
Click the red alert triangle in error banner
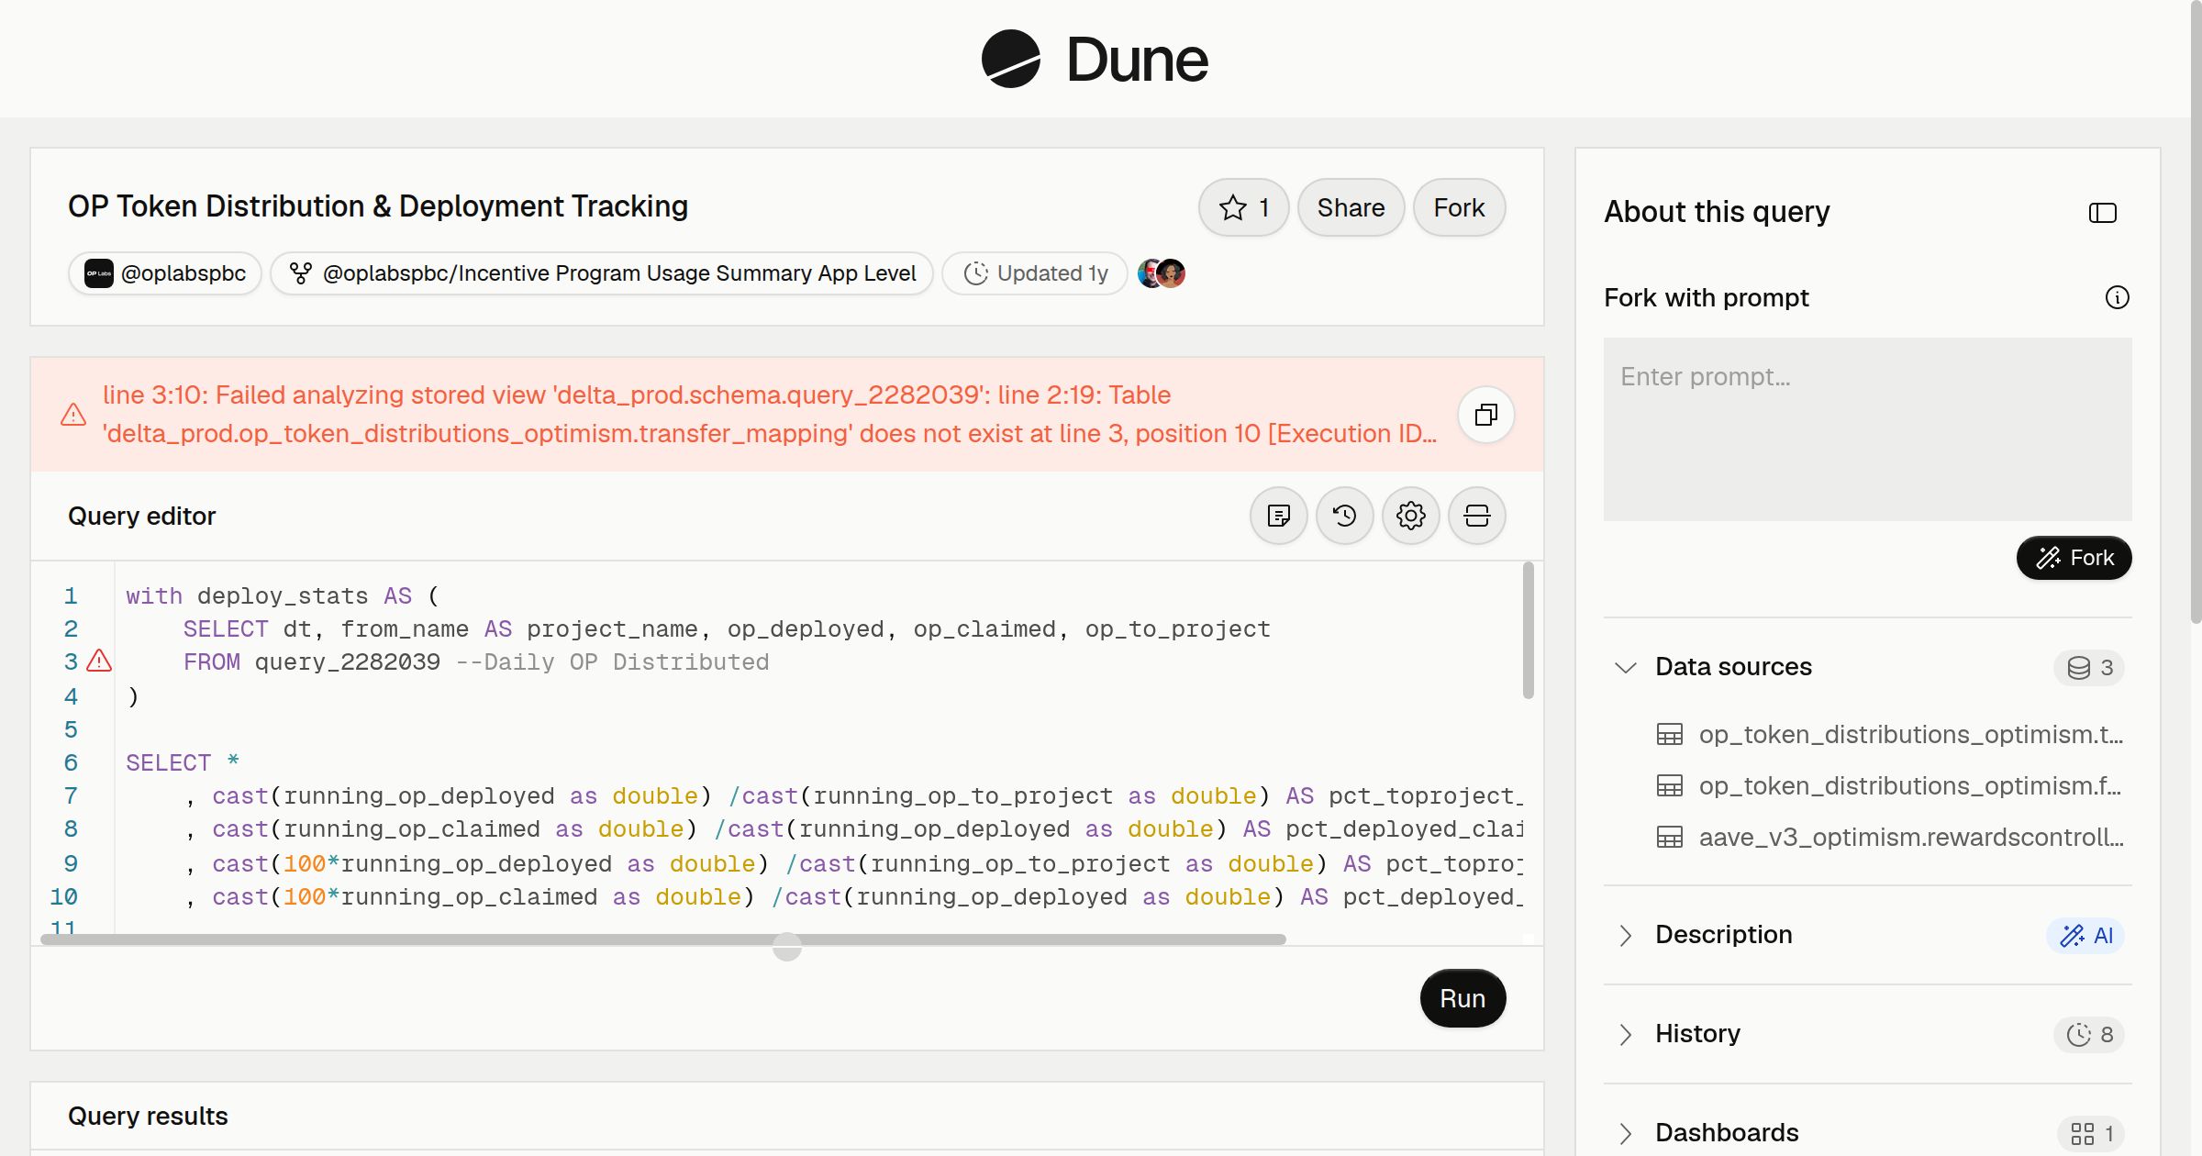click(73, 415)
